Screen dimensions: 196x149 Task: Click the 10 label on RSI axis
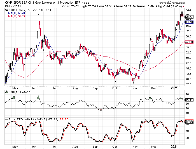[x=187, y=113]
